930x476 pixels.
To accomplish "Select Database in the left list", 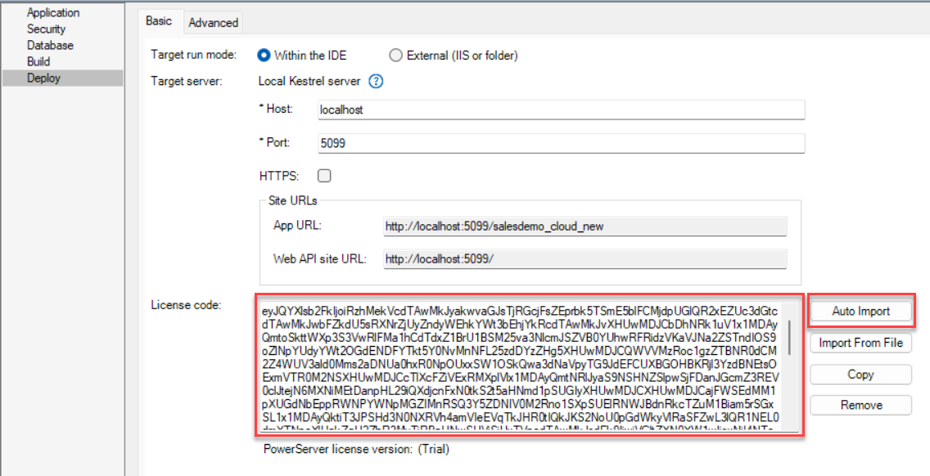I will 50,45.
